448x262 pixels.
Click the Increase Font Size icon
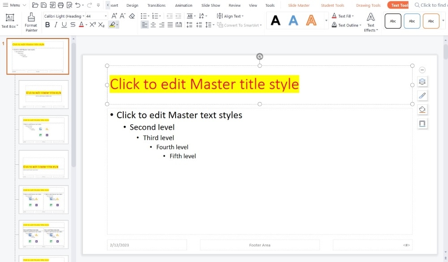tap(113, 15)
